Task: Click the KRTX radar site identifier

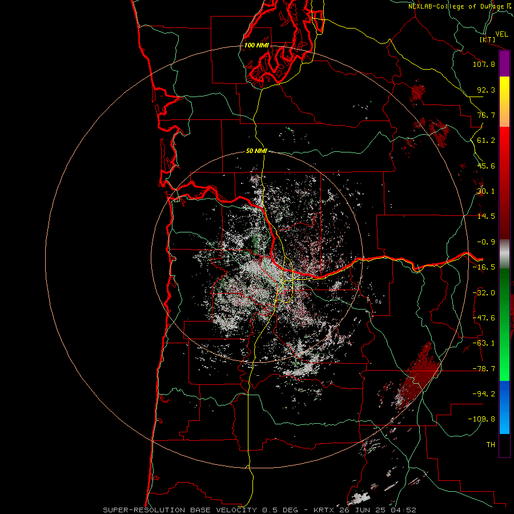Action: pos(324,510)
